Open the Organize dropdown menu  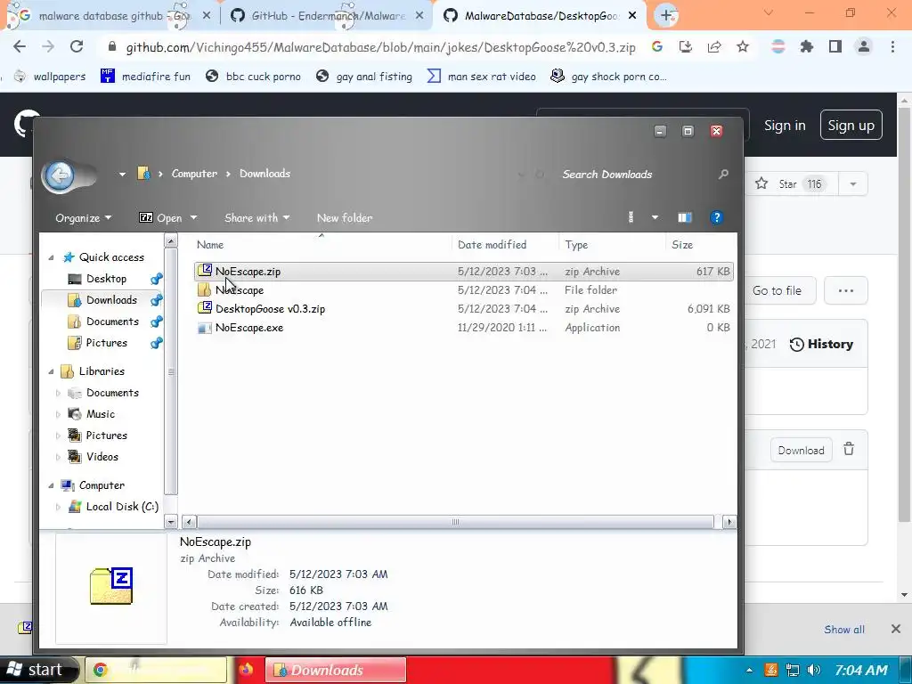coord(83,217)
